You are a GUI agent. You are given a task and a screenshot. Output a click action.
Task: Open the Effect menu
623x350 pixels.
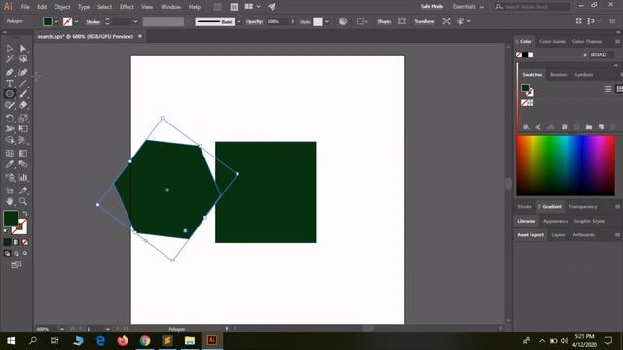tap(127, 7)
